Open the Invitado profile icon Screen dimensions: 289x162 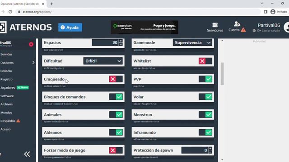pos(273,12)
